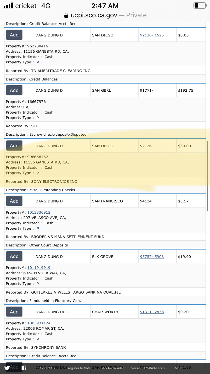Tap the battery indicator in status bar

pyautogui.click(x=200, y=6)
